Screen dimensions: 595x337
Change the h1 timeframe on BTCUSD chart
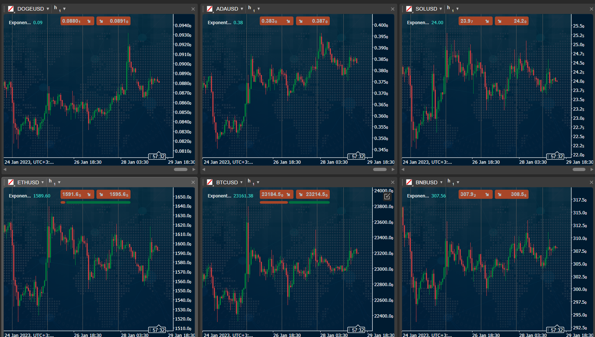[x=253, y=182]
